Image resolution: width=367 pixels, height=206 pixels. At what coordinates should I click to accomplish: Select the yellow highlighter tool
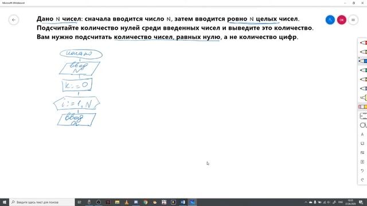[x=363, y=97]
